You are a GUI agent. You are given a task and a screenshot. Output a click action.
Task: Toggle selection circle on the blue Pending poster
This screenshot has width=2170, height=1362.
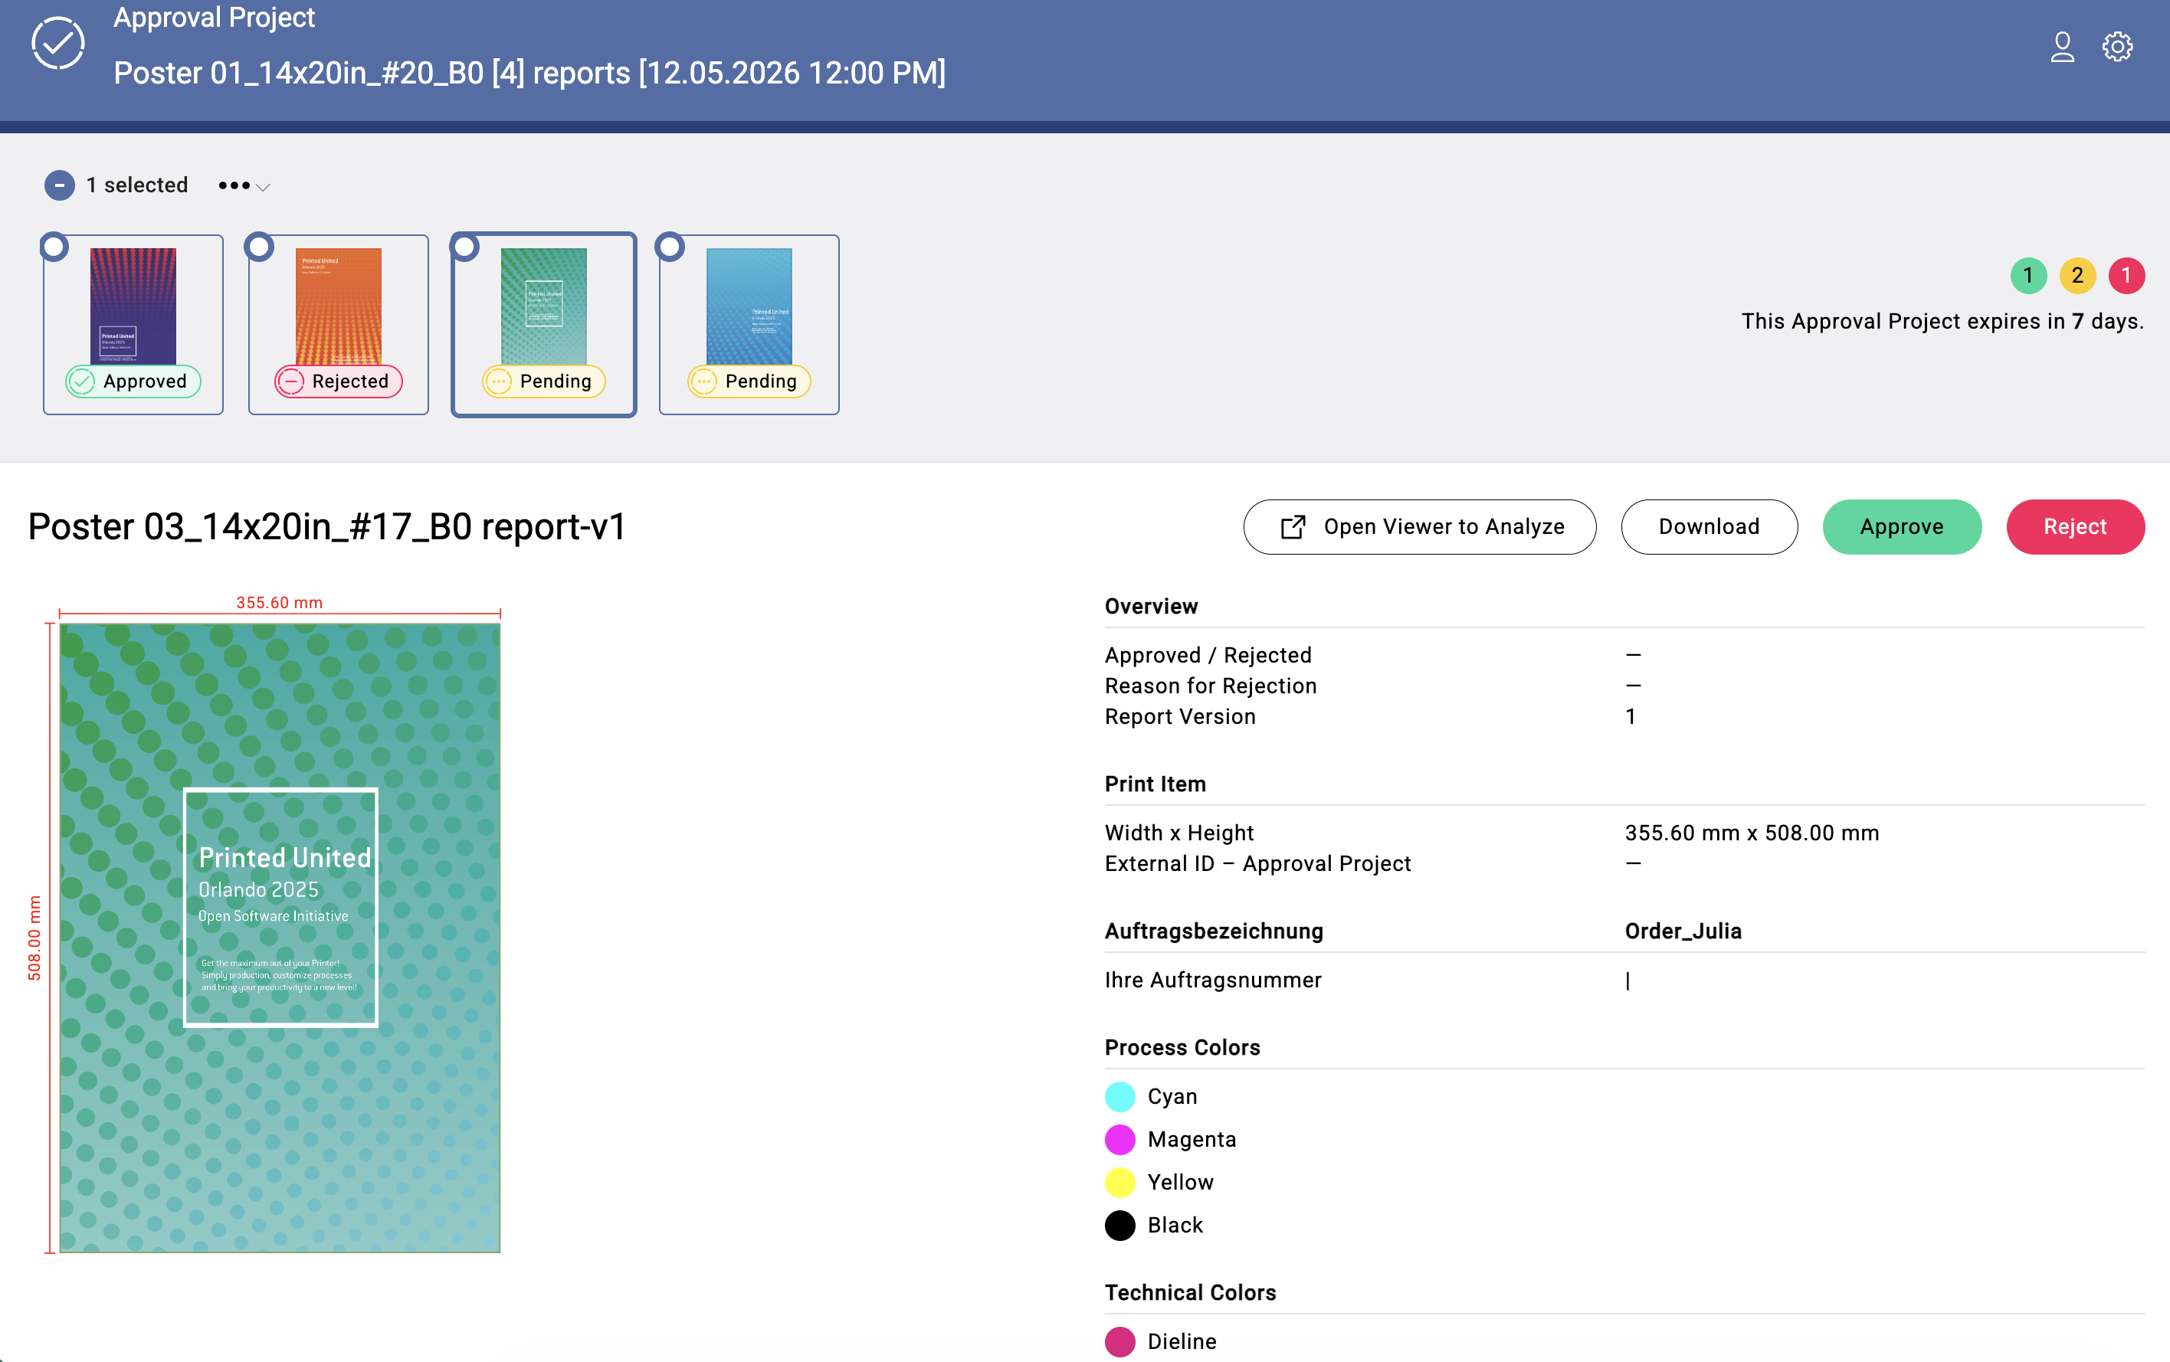(x=670, y=247)
